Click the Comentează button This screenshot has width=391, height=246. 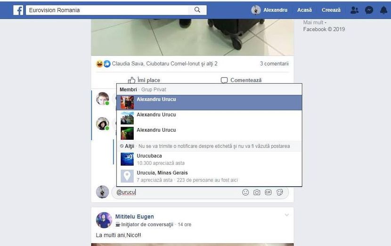point(241,80)
